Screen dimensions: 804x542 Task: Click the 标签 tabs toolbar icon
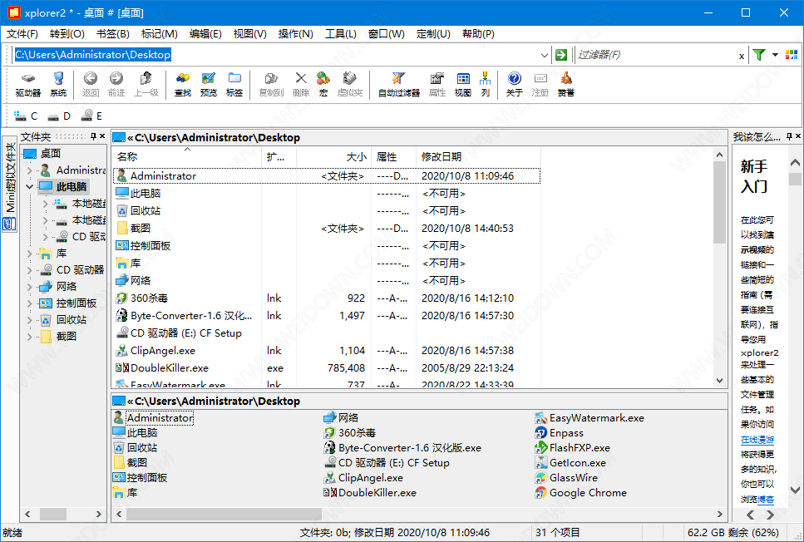[234, 85]
